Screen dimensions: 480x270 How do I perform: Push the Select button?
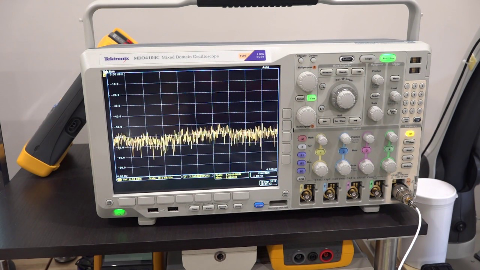coord(300,99)
